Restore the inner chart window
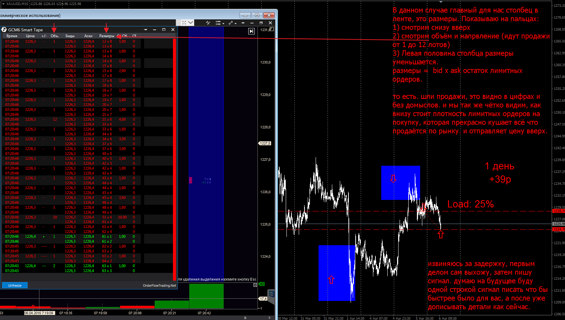 click(x=261, y=23)
